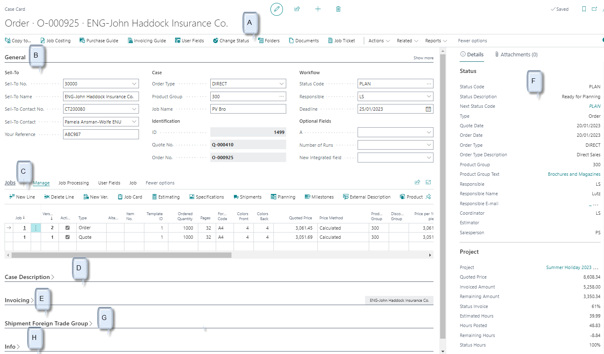Open Status Code lookup ellipsis
The width and height of the screenshot is (604, 354).
click(x=429, y=84)
